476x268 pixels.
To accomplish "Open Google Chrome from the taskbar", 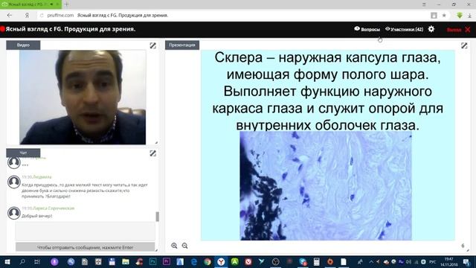I will point(208,261).
